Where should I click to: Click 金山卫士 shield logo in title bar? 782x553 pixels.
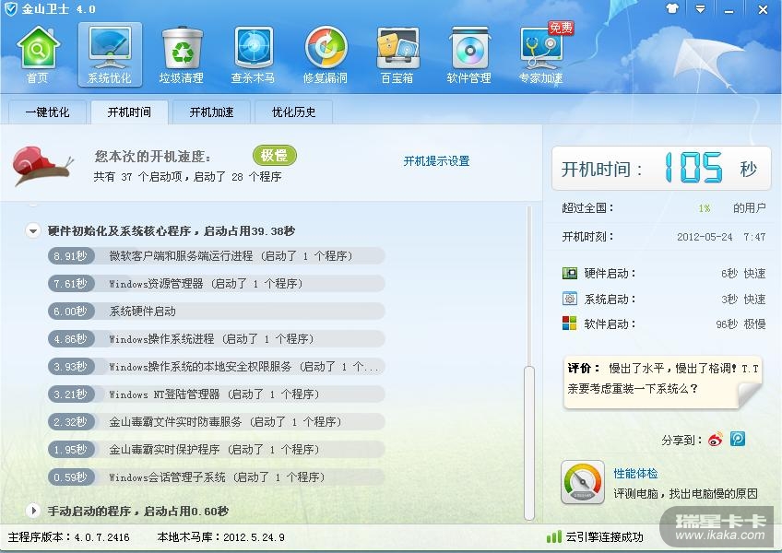10,8
